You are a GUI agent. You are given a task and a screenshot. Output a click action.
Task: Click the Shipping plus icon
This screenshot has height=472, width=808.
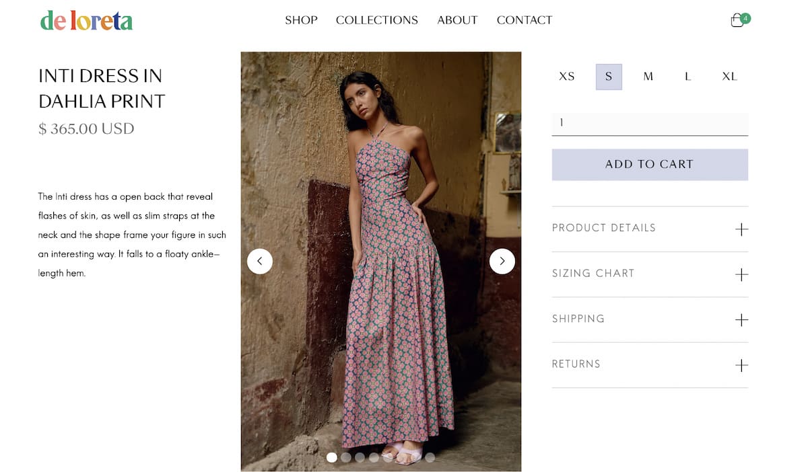[741, 320]
